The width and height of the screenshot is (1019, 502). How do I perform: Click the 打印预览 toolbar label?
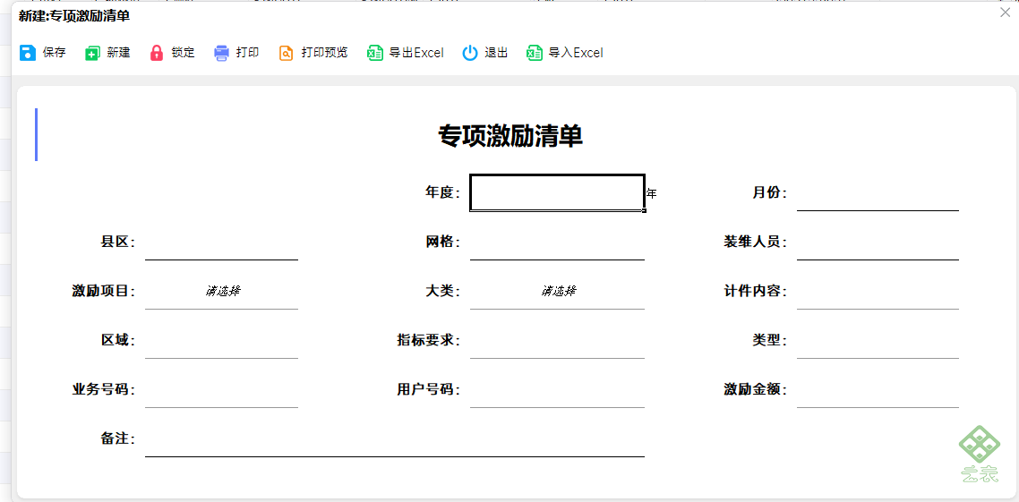pos(324,53)
